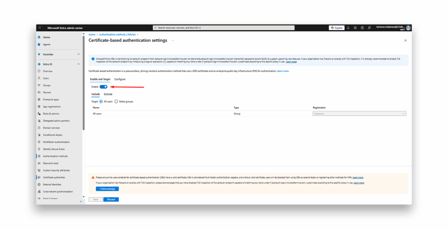
Task: Open Learn more after PKI description
Action: click(283, 71)
